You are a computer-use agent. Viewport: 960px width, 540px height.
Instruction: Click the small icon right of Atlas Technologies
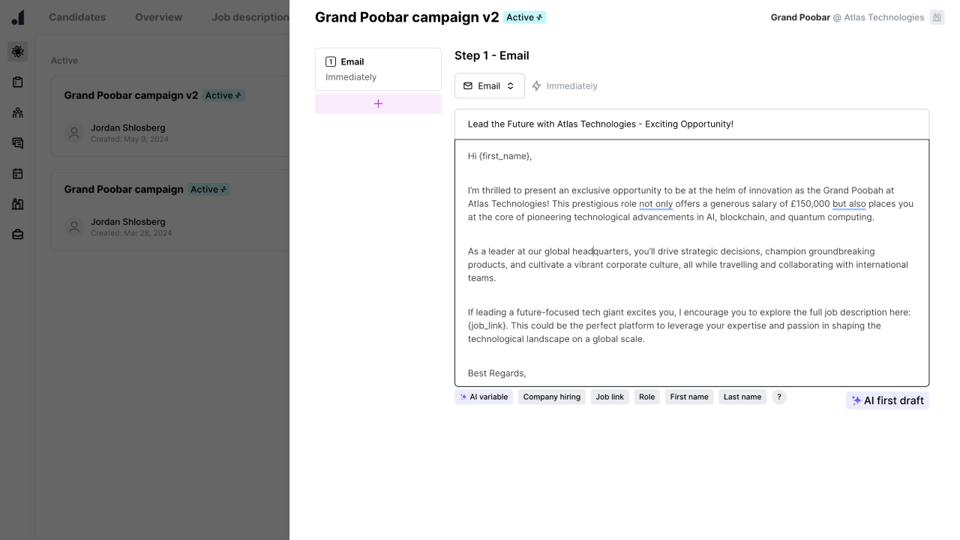click(937, 16)
